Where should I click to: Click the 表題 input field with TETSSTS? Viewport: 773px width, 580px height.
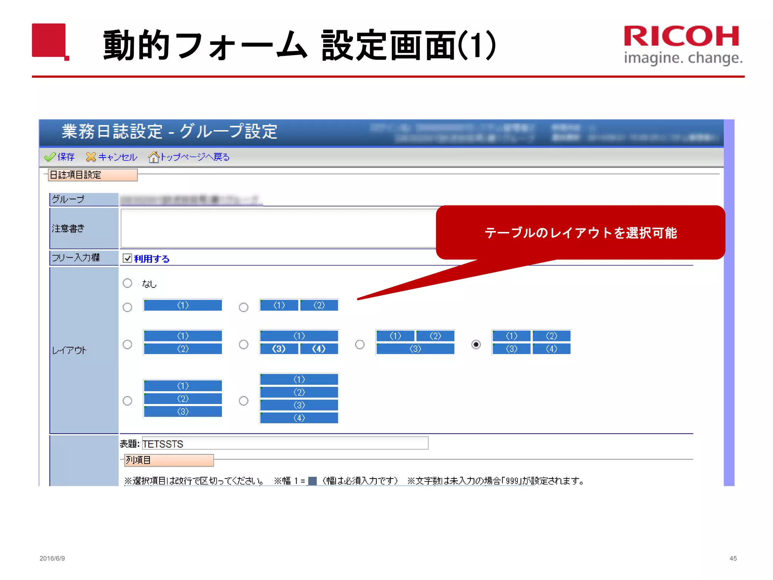(285, 443)
